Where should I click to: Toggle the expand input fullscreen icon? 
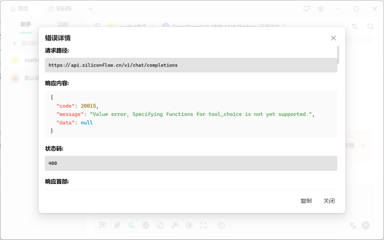[x=203, y=225]
